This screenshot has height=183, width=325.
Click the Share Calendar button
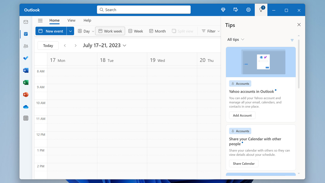244,163
